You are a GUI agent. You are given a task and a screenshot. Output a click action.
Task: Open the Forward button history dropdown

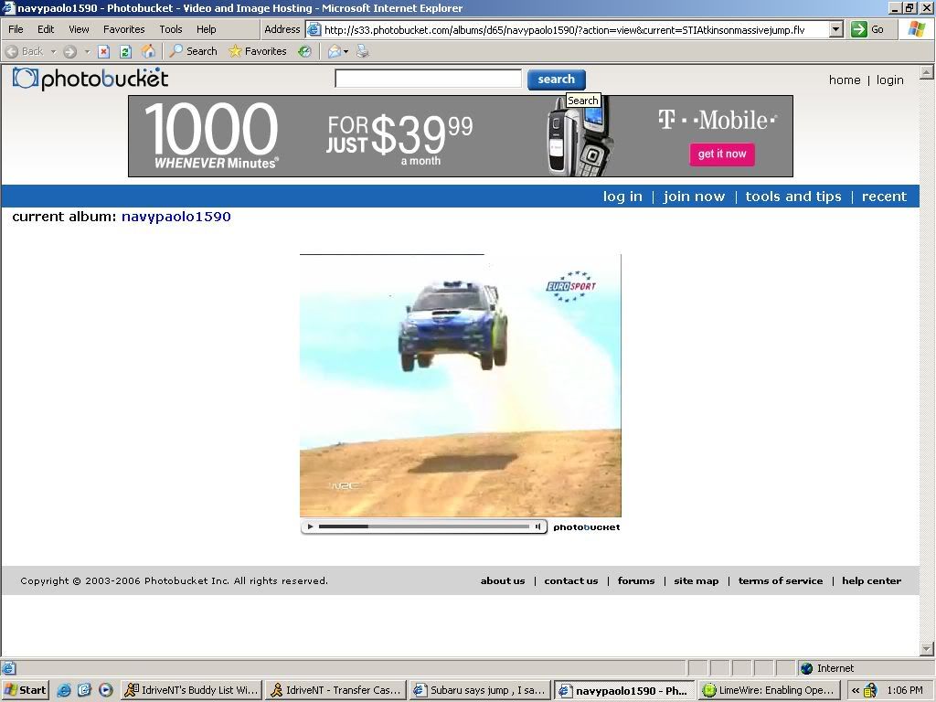click(87, 51)
